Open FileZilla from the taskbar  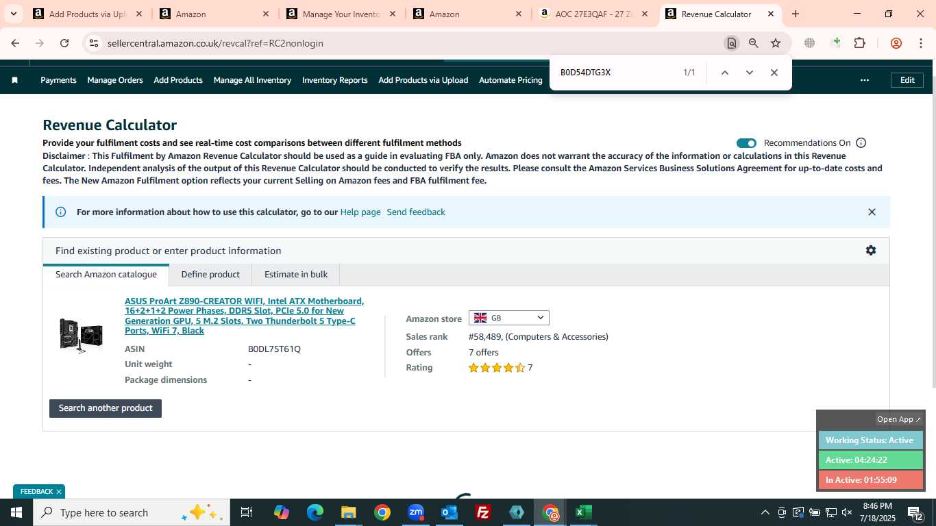483,512
